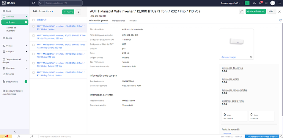Click Cambiar imagen link

(x=229, y=57)
